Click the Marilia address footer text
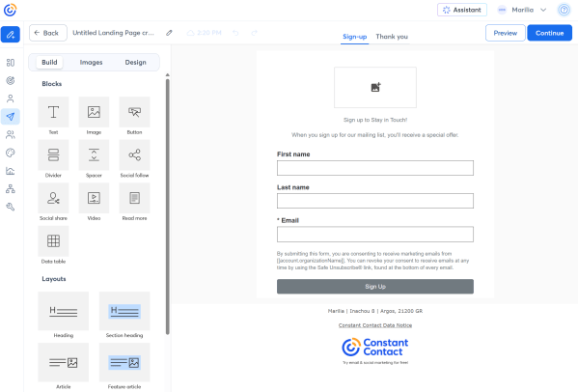 [x=375, y=311]
